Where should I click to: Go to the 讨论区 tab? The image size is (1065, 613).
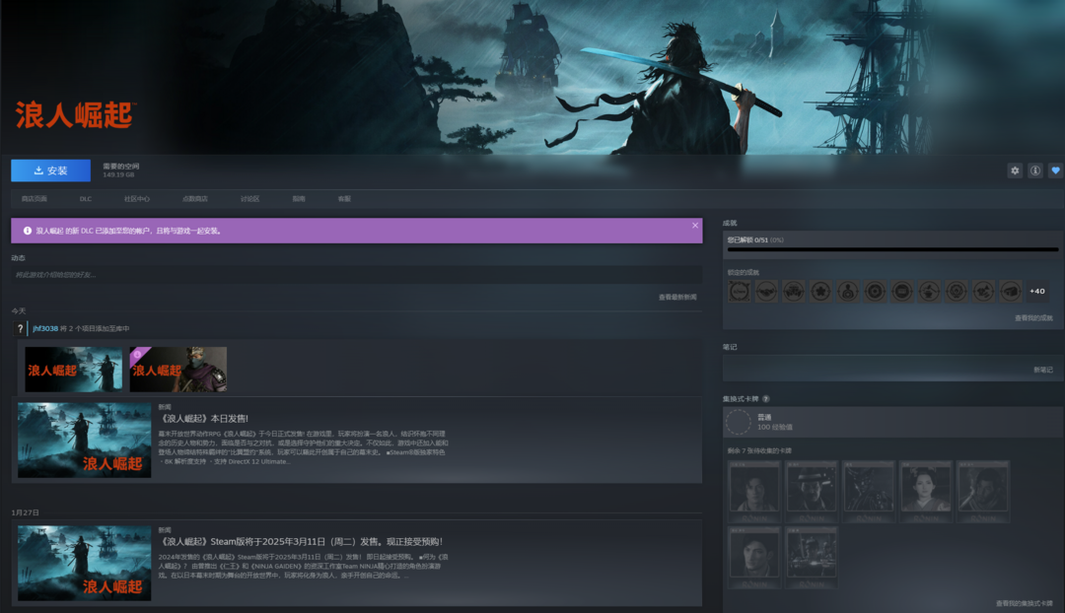[249, 199]
